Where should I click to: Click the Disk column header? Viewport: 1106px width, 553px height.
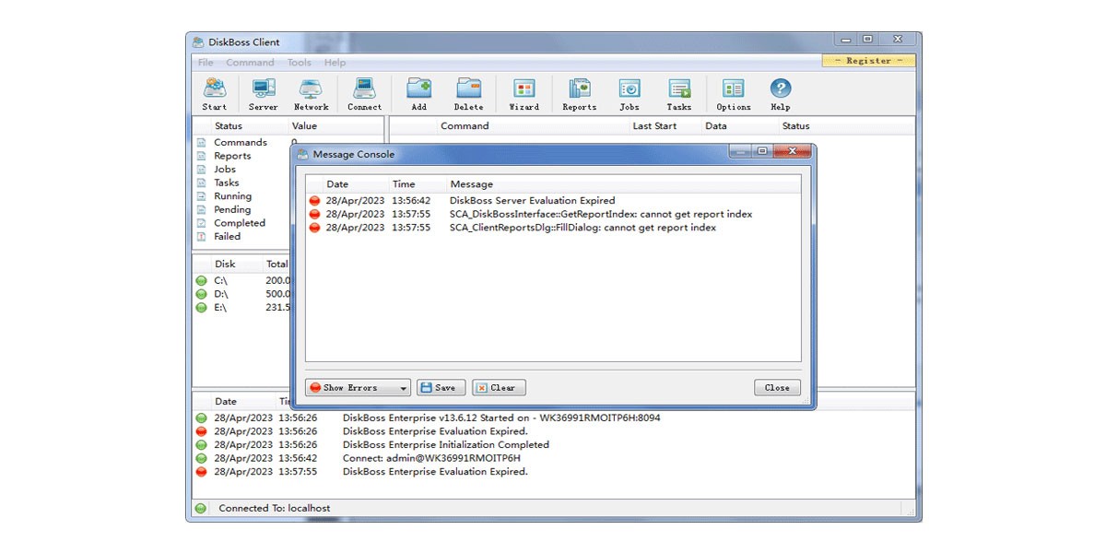click(x=225, y=265)
